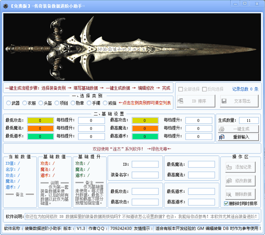Click the ID 排序 sort button
This screenshot has width=265, height=235.
tap(196, 101)
